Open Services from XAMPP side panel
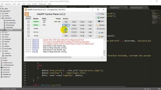 [x=101, y=29]
